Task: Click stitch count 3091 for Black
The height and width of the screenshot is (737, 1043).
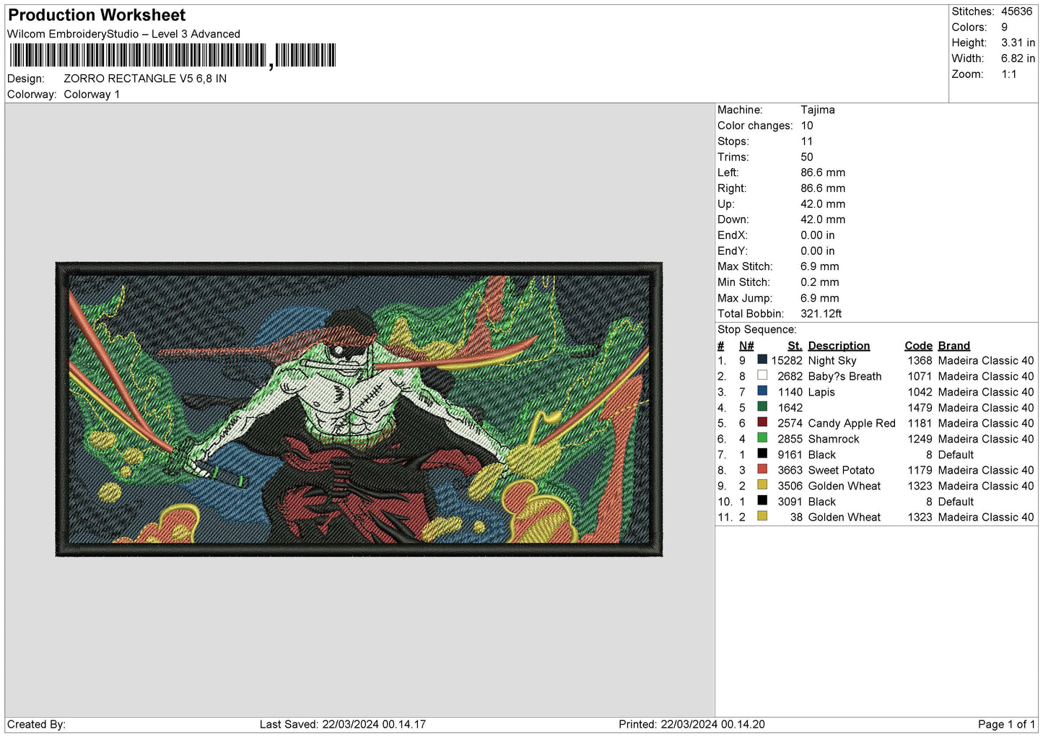Action: pos(790,502)
